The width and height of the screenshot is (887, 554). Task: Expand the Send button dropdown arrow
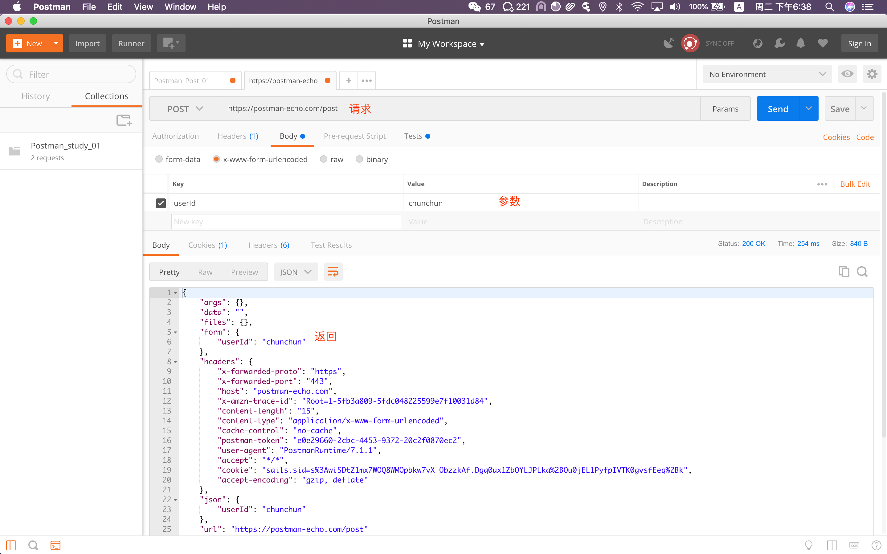click(x=809, y=108)
